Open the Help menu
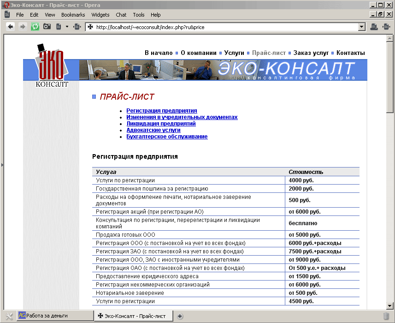Viewport: 395px width, 323px height. 156,15
